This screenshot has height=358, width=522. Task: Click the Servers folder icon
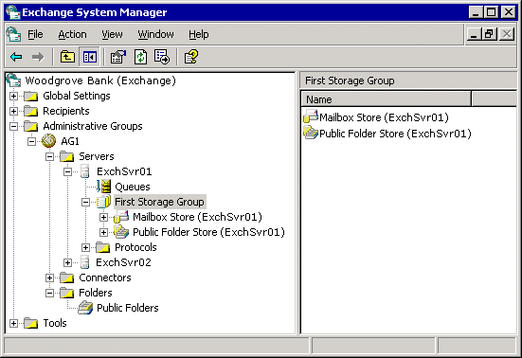(67, 156)
